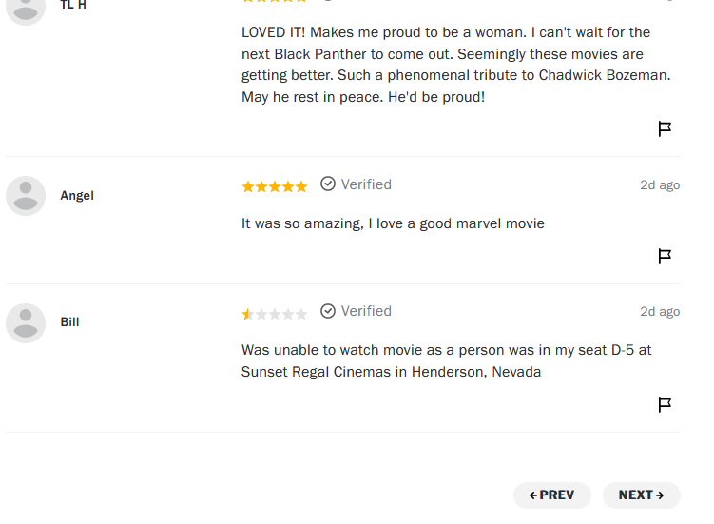Go to the previous page of reviews
The height and width of the screenshot is (524, 714).
[x=551, y=495]
